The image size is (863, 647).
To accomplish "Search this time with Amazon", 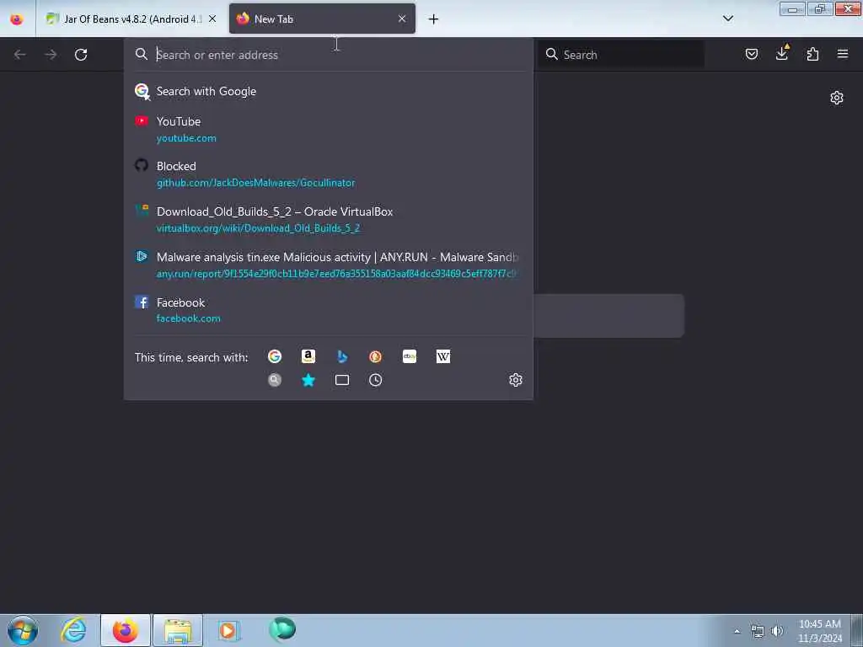I will tap(308, 356).
